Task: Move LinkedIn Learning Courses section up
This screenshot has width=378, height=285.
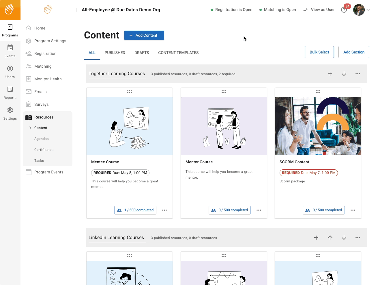Action: 330,238
